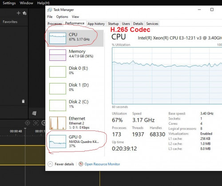Viewport: 222px width, 186px height.
Task: Go to the Users tab
Action: point(126,24)
